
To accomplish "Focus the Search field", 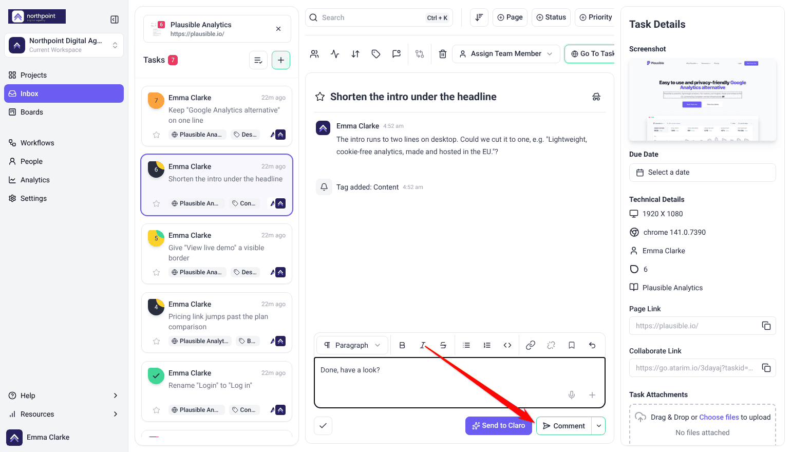I will [x=379, y=17].
